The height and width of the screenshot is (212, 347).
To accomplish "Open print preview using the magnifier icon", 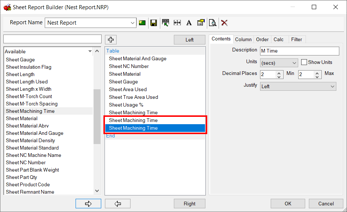I will point(213,22).
